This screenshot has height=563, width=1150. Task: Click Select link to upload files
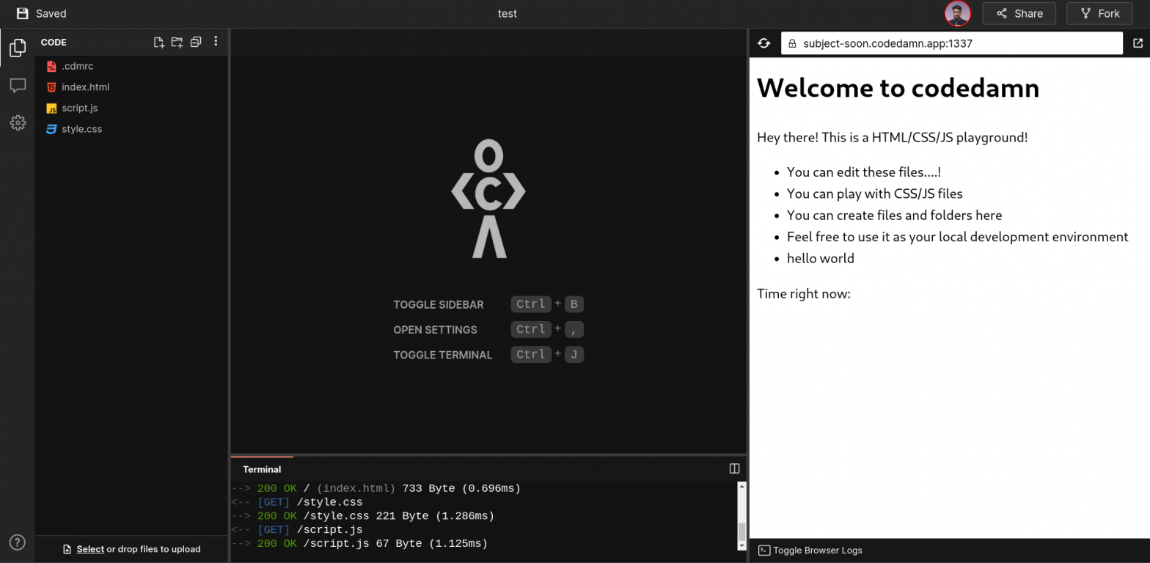(90, 549)
